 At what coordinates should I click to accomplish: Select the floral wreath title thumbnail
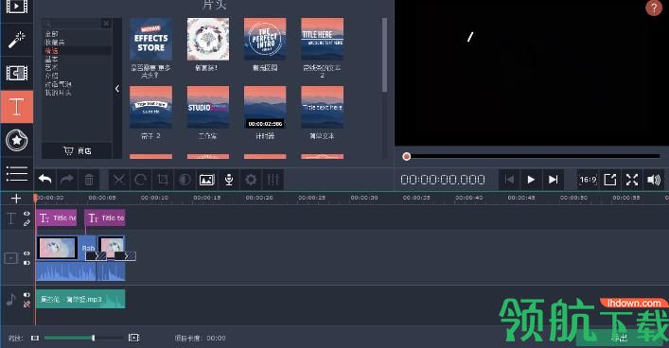coord(208,39)
